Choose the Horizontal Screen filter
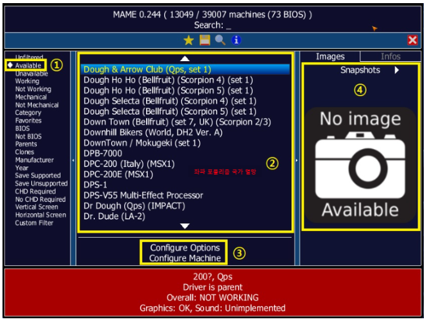The image size is (427, 322). (41, 215)
